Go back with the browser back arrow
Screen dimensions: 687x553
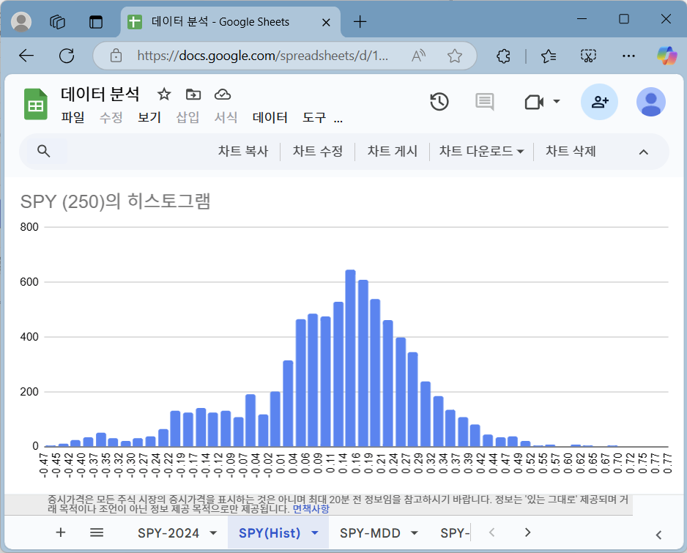pos(26,56)
